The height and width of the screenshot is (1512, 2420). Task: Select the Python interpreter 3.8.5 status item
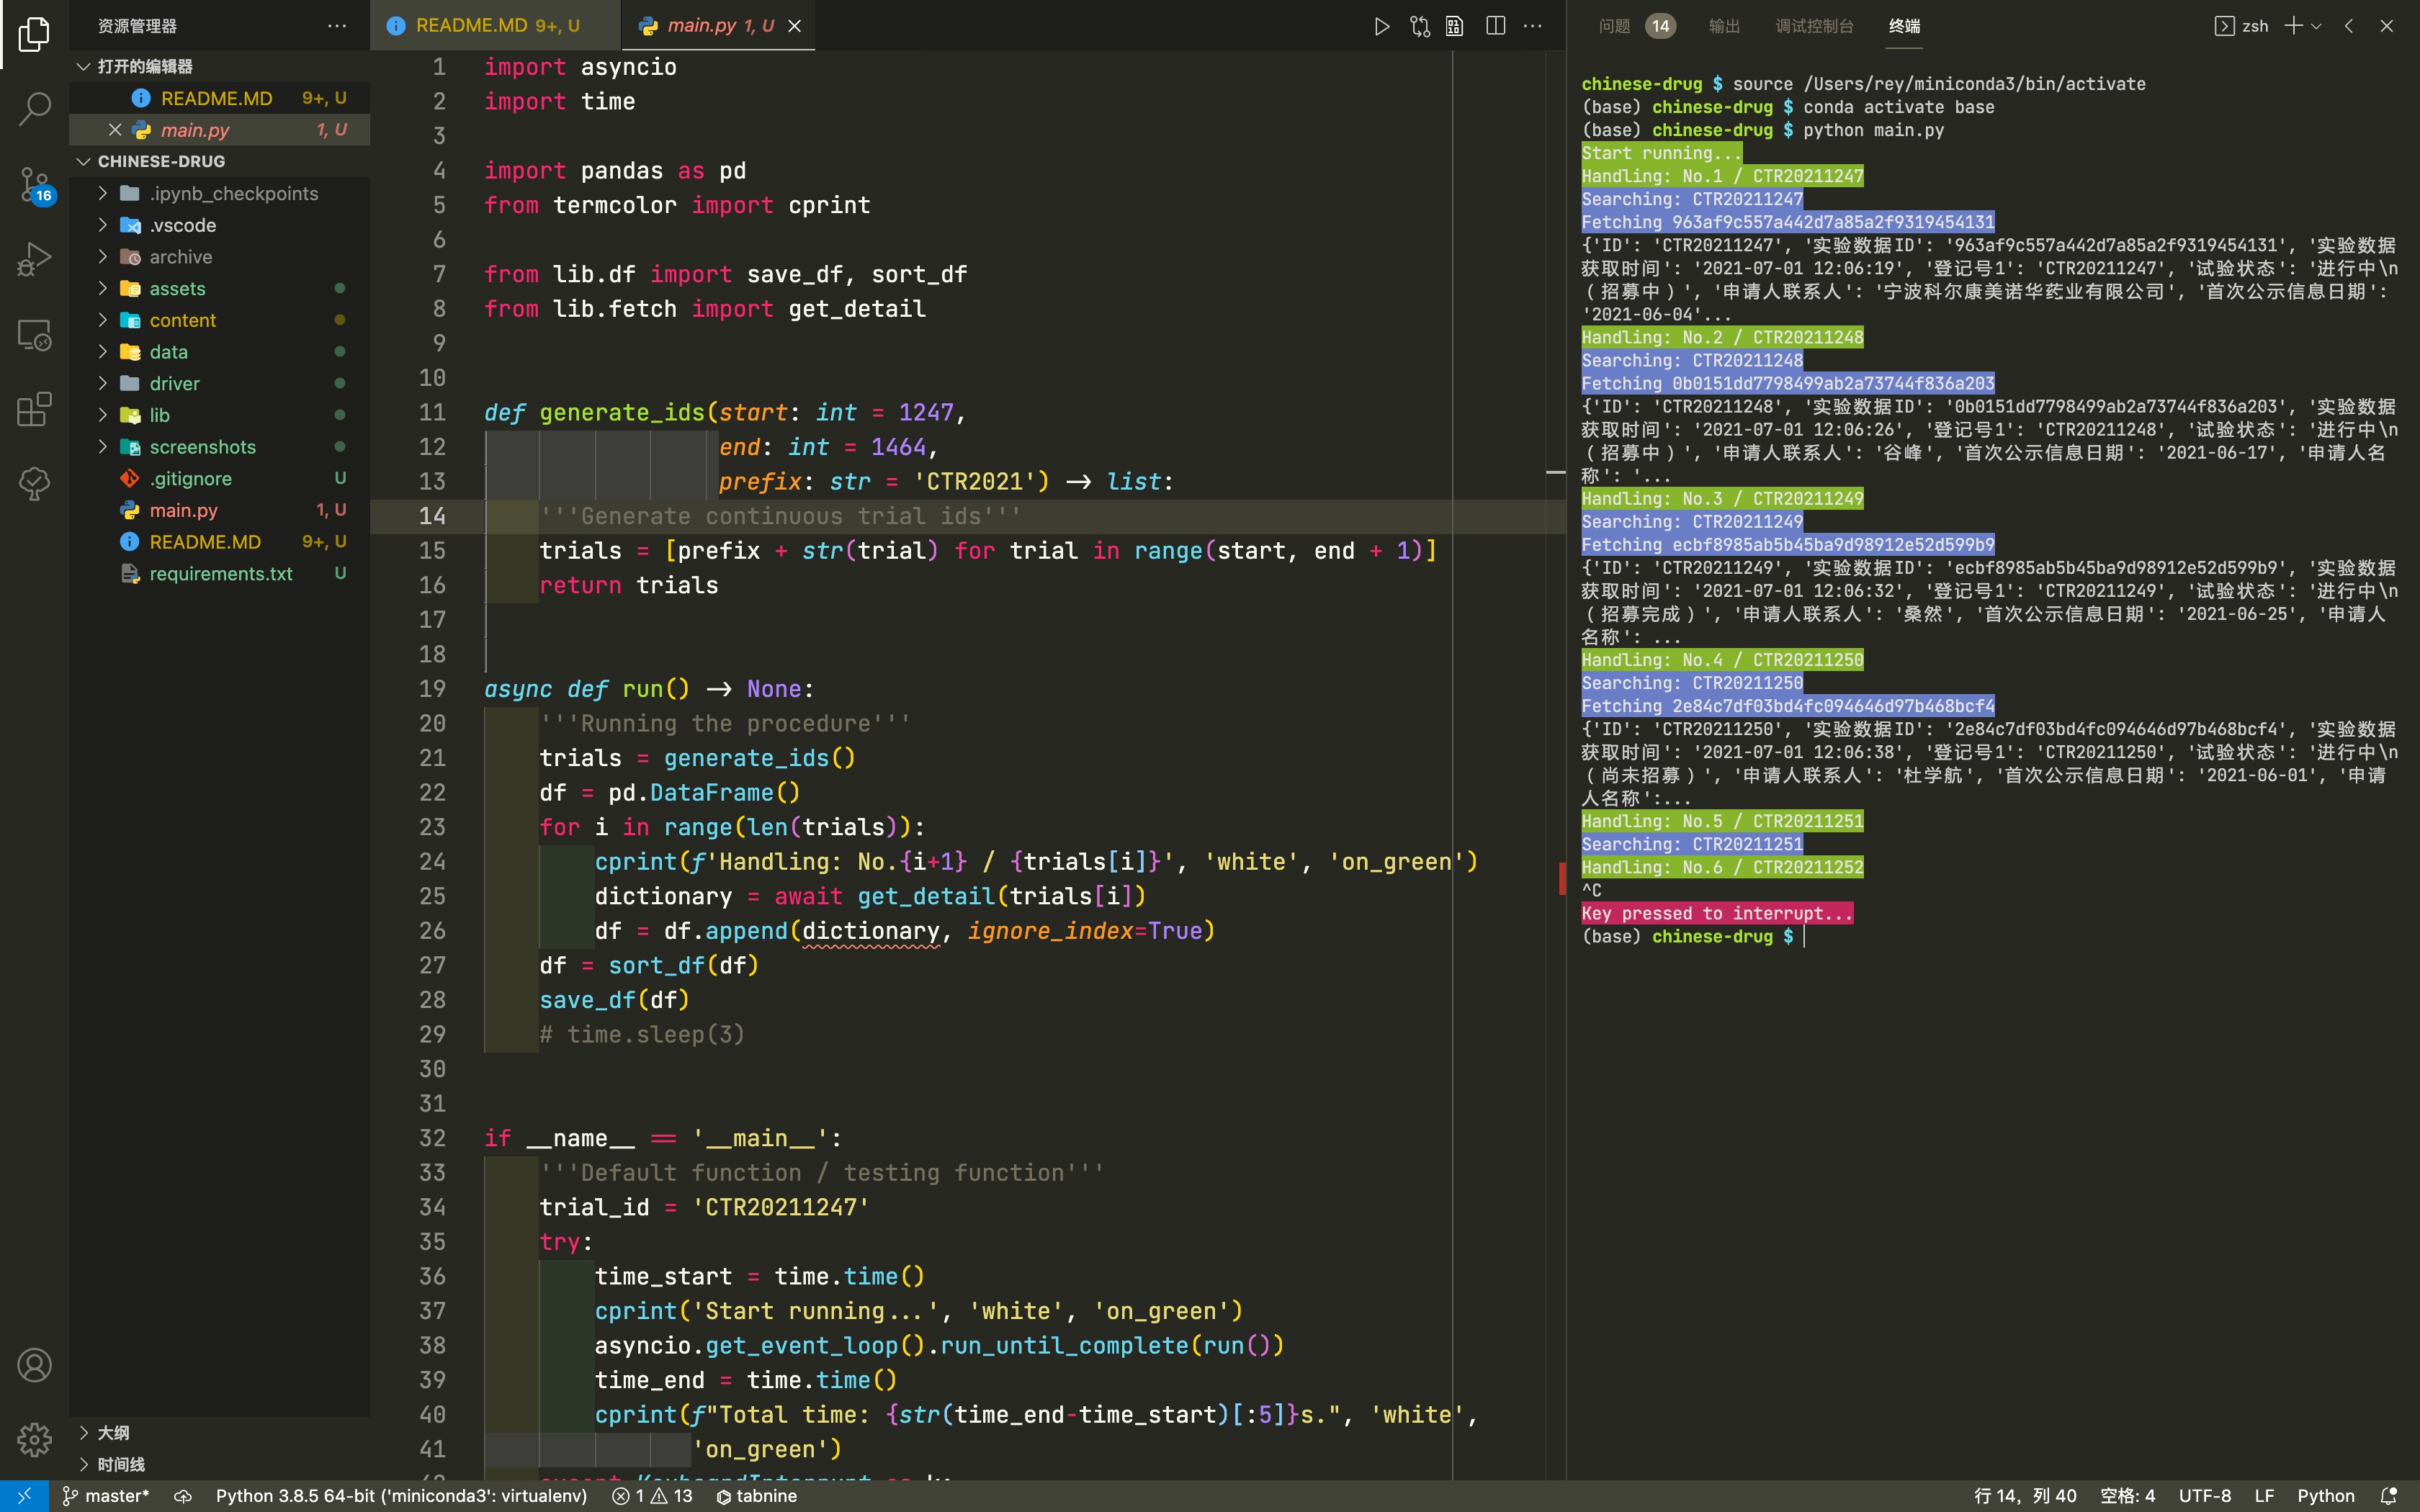click(401, 1496)
